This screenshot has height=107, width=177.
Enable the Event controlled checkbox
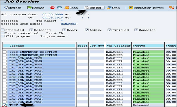pos(3,33)
